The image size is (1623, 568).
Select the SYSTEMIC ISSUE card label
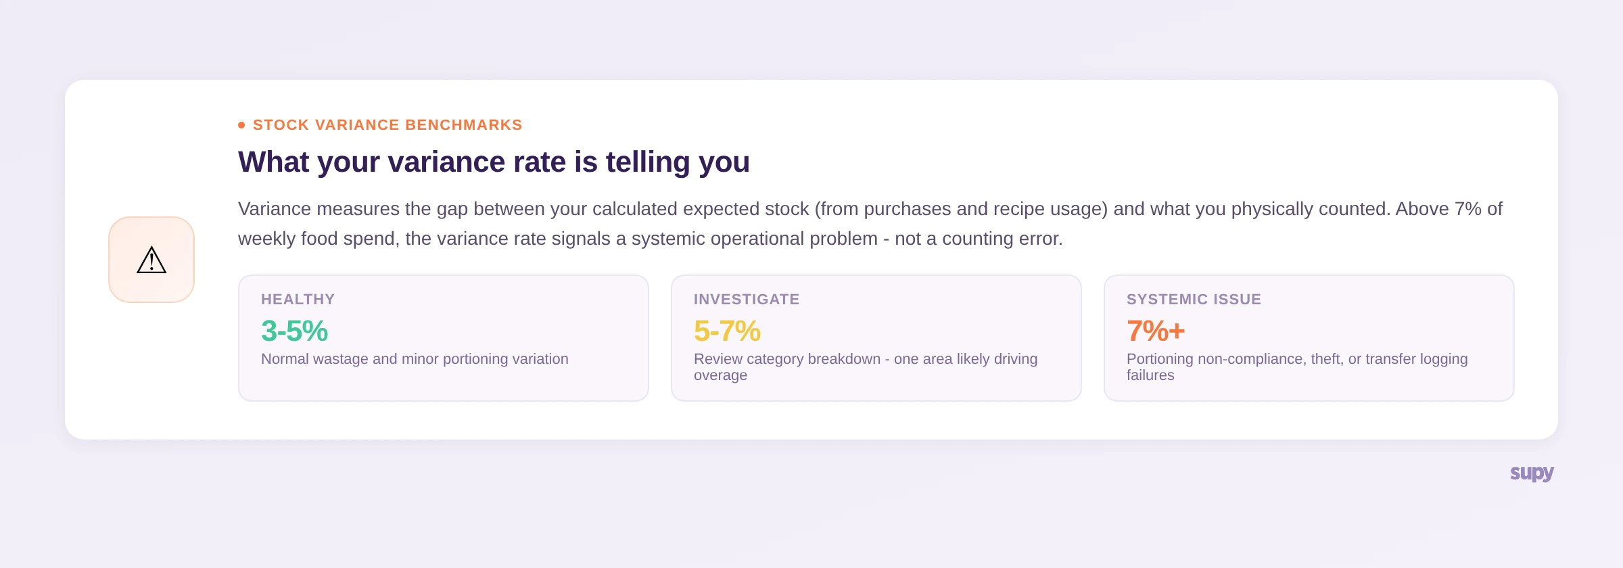tap(1194, 300)
